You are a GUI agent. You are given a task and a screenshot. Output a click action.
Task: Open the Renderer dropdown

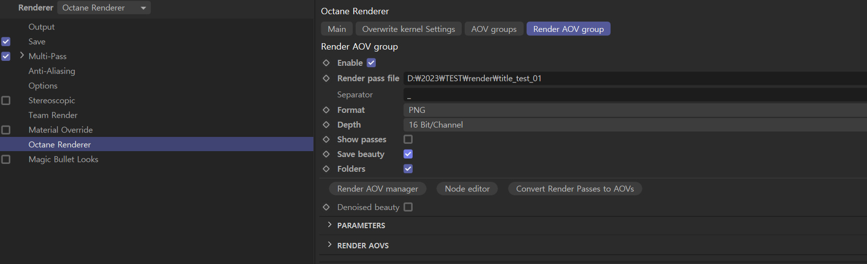point(104,8)
